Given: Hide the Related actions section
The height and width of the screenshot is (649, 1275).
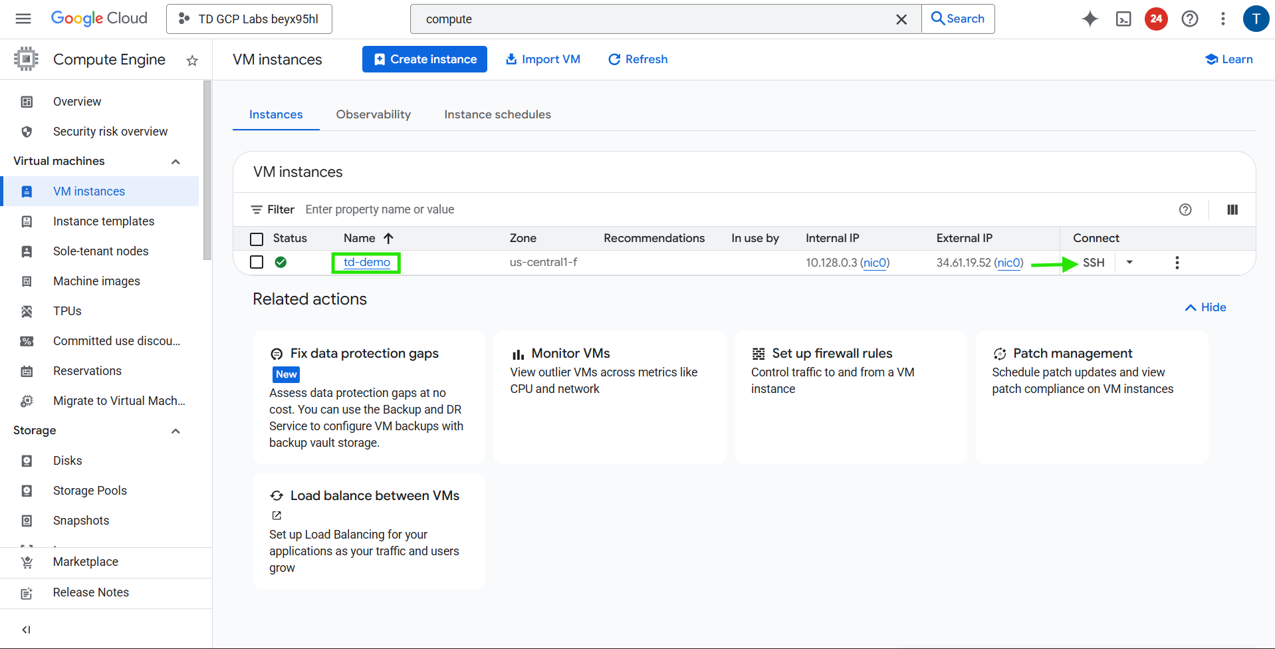Looking at the screenshot, I should [1205, 307].
